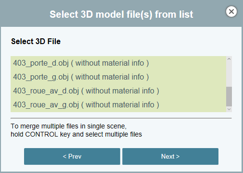The height and width of the screenshot is (173, 243).
Task: Go back with the Prev button
Action: [x=72, y=156]
